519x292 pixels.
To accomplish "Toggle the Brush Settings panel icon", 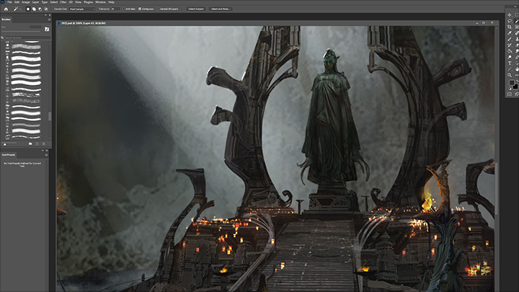I will [x=47, y=29].
